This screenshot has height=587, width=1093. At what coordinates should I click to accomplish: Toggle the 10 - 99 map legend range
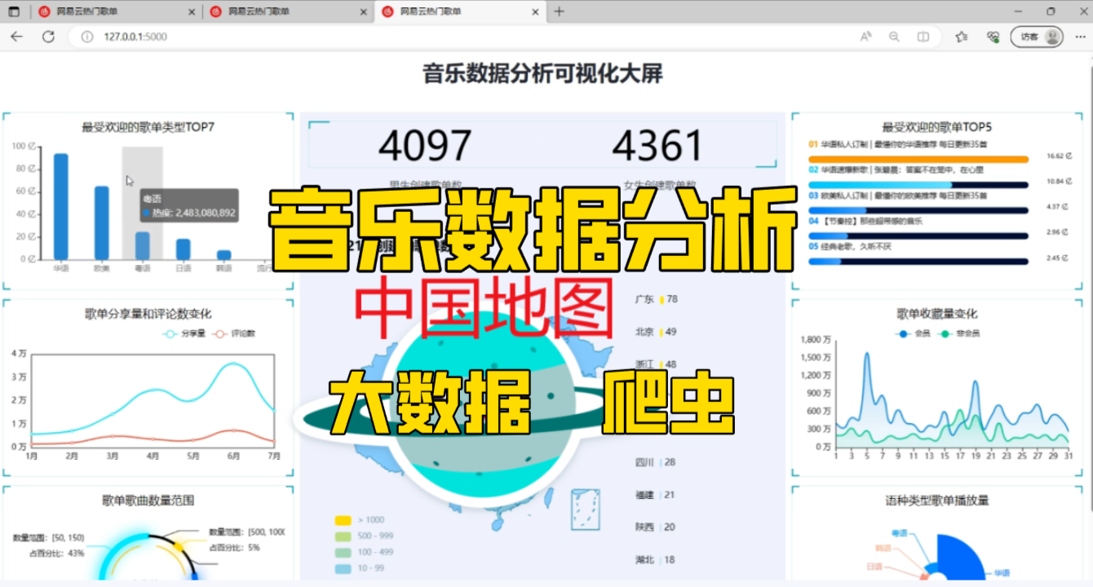[360, 568]
